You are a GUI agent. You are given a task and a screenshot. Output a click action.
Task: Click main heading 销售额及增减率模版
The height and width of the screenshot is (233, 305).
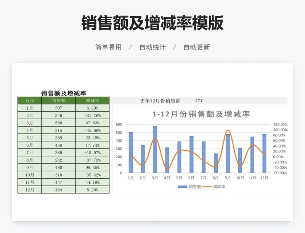click(x=152, y=23)
